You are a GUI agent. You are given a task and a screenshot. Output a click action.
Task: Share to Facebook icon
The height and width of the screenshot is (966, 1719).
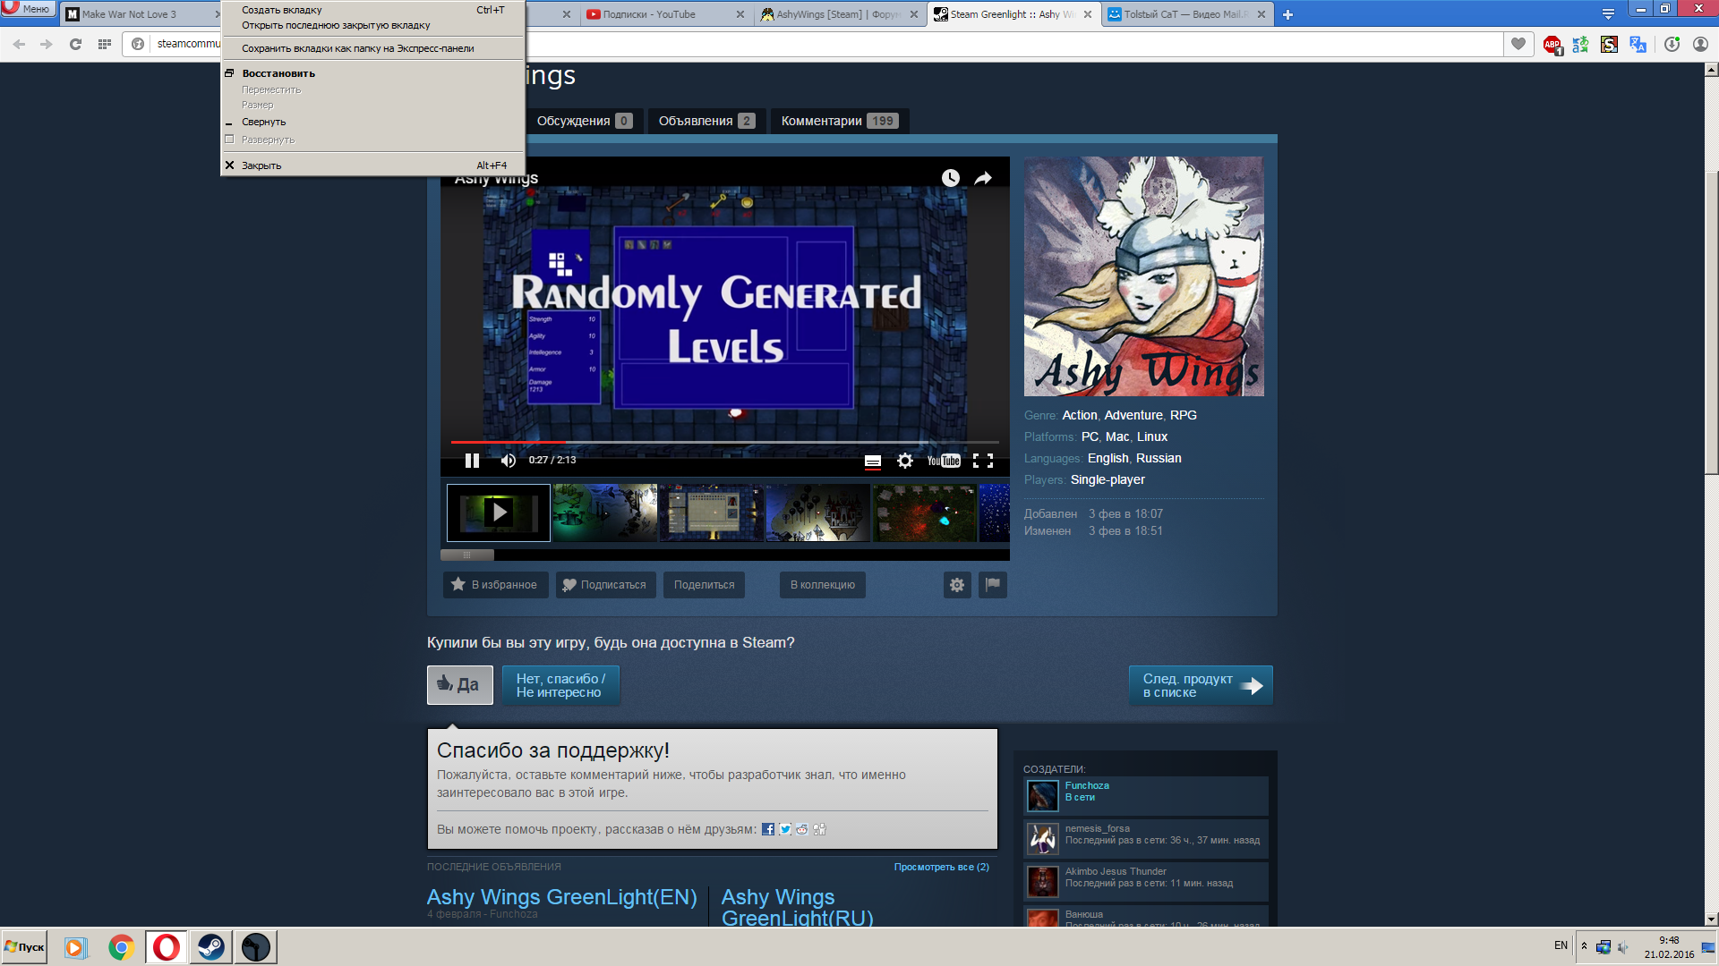click(x=768, y=829)
